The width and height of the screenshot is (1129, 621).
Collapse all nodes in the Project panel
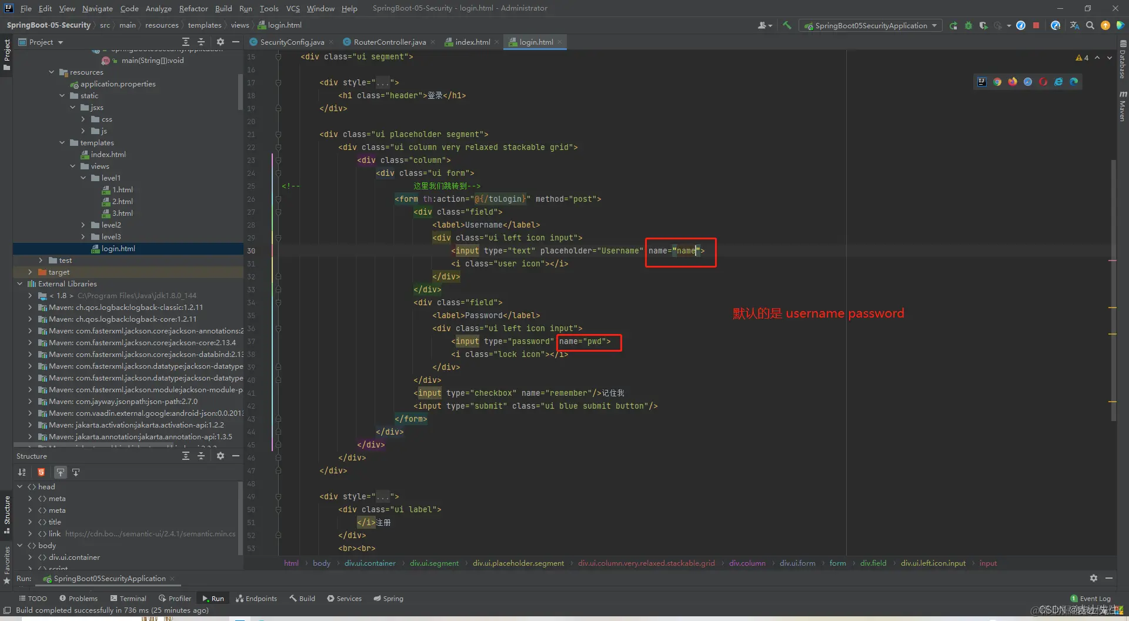click(x=201, y=42)
